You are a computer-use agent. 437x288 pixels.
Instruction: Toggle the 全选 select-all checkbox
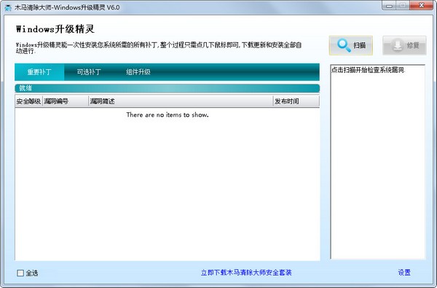click(20, 273)
